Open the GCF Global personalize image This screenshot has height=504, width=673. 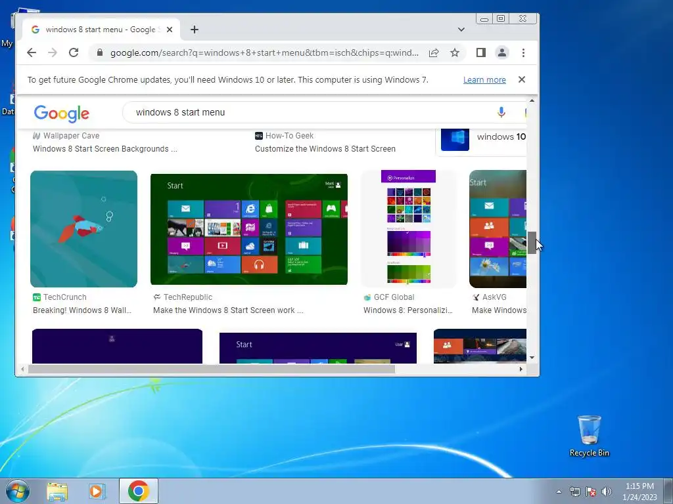tap(409, 229)
